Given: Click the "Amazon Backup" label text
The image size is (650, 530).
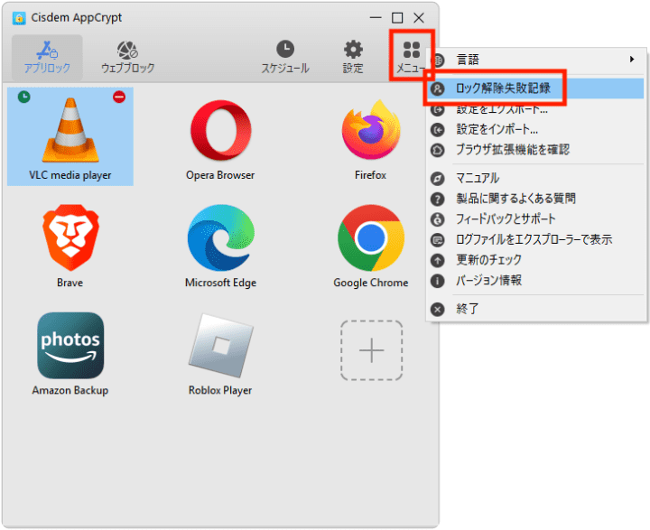Looking at the screenshot, I should coord(70,390).
